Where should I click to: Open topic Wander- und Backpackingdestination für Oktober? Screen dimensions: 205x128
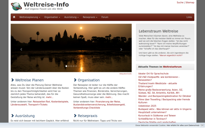(165, 96)
